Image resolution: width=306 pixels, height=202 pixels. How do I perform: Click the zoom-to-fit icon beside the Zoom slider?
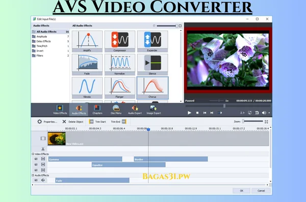266,122
